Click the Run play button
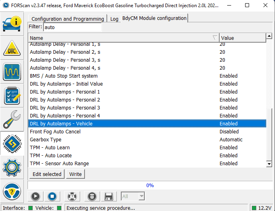275x211 pixels. click(x=35, y=196)
